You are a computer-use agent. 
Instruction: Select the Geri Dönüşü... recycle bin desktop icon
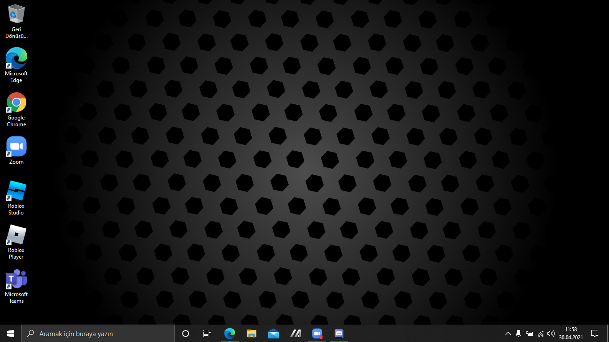pos(17,21)
